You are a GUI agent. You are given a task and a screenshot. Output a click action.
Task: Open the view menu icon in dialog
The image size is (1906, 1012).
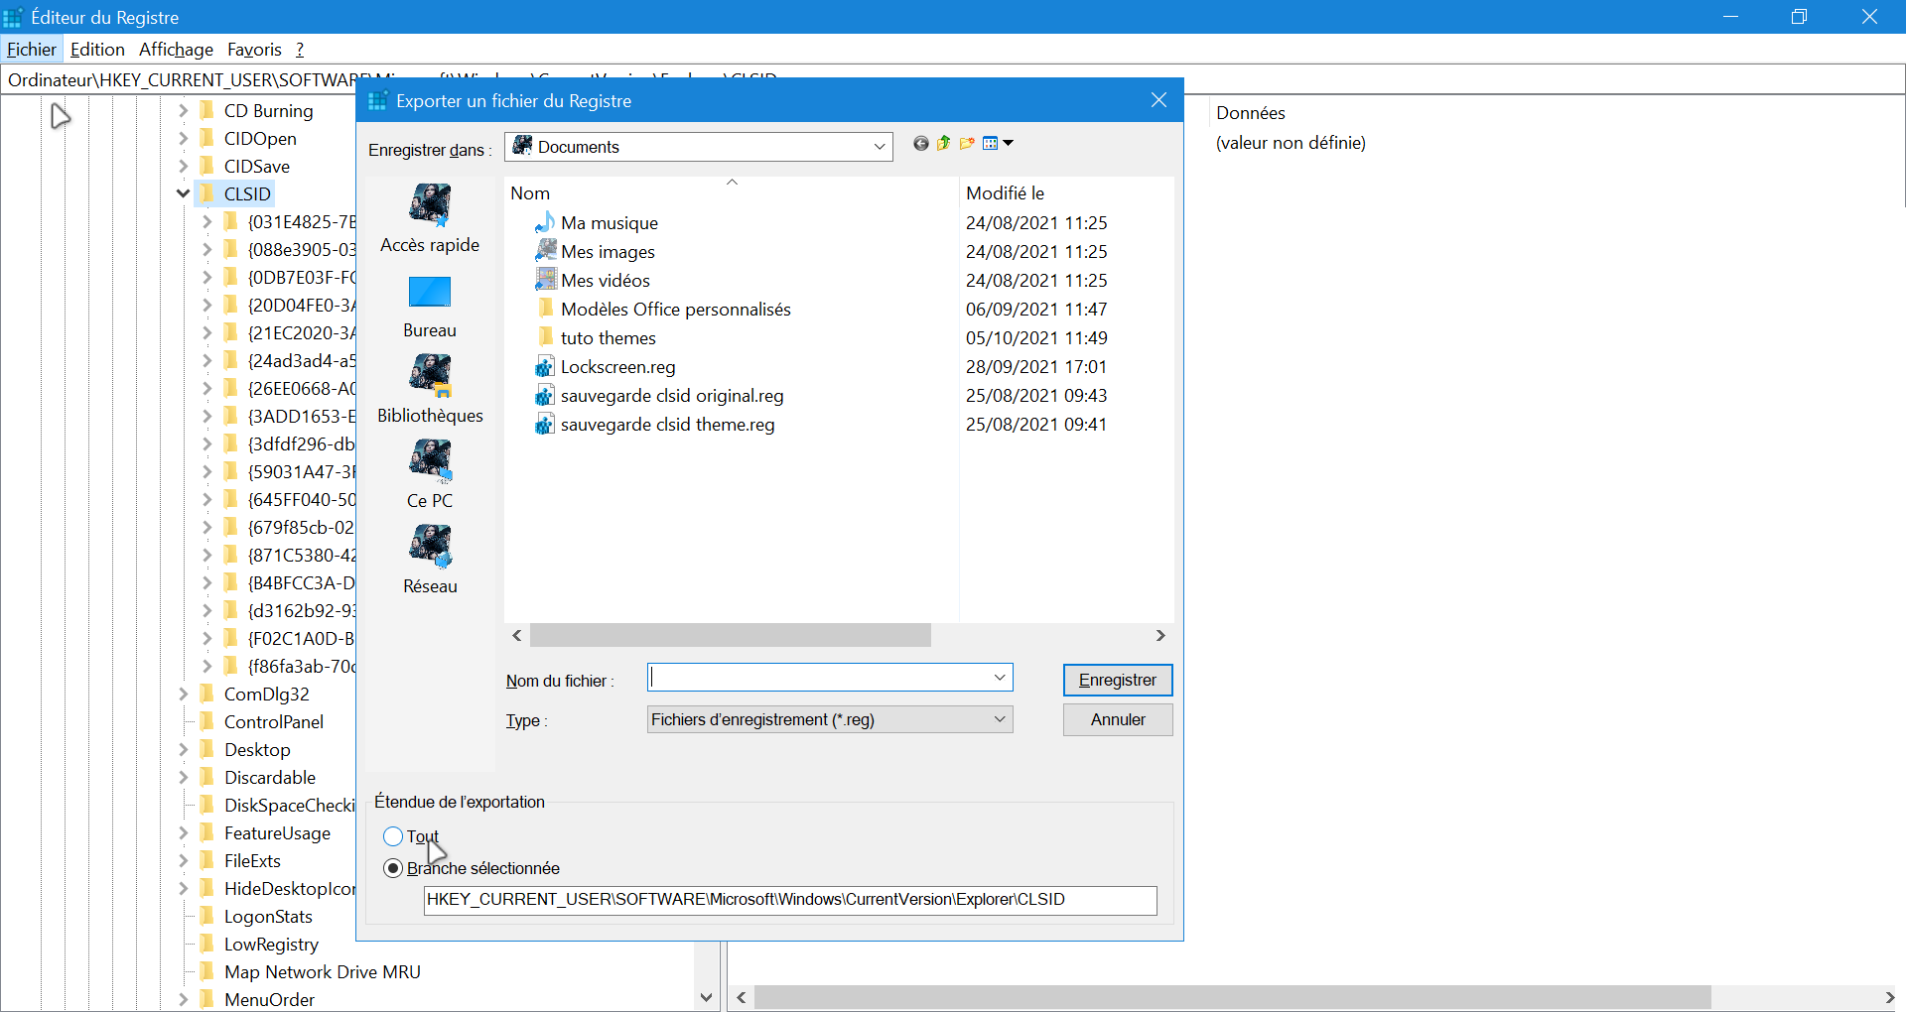click(x=997, y=144)
